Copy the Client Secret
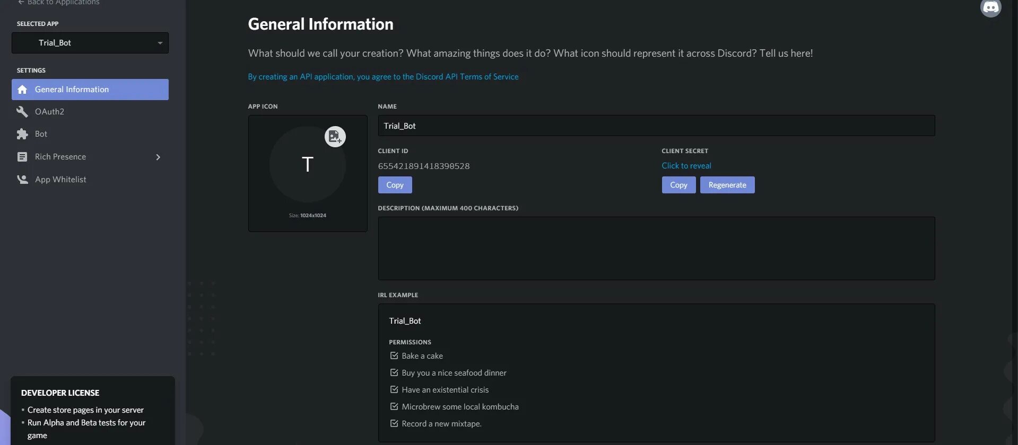Image resolution: width=1018 pixels, height=445 pixels. (678, 185)
